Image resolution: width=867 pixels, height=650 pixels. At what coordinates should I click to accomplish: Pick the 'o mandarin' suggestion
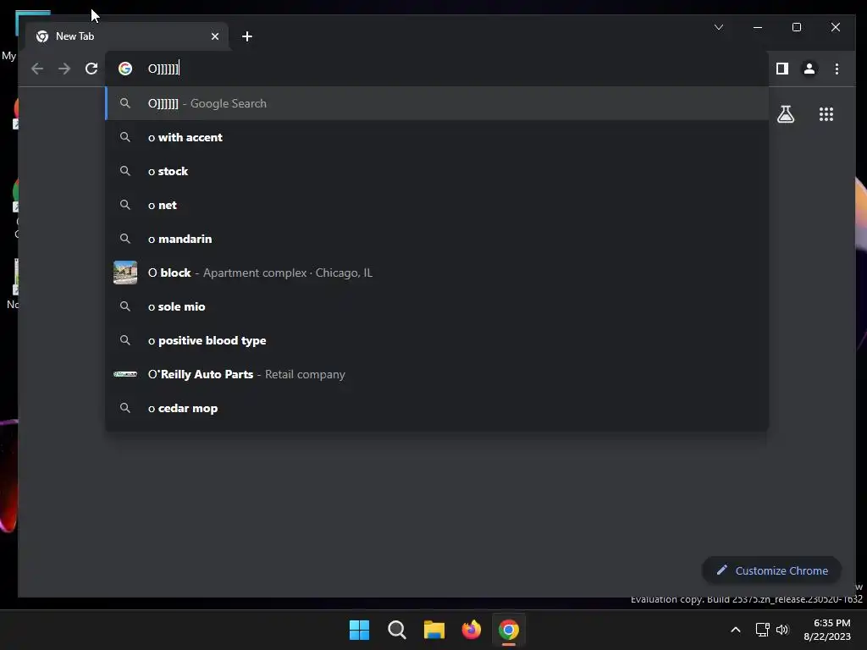coord(437,239)
